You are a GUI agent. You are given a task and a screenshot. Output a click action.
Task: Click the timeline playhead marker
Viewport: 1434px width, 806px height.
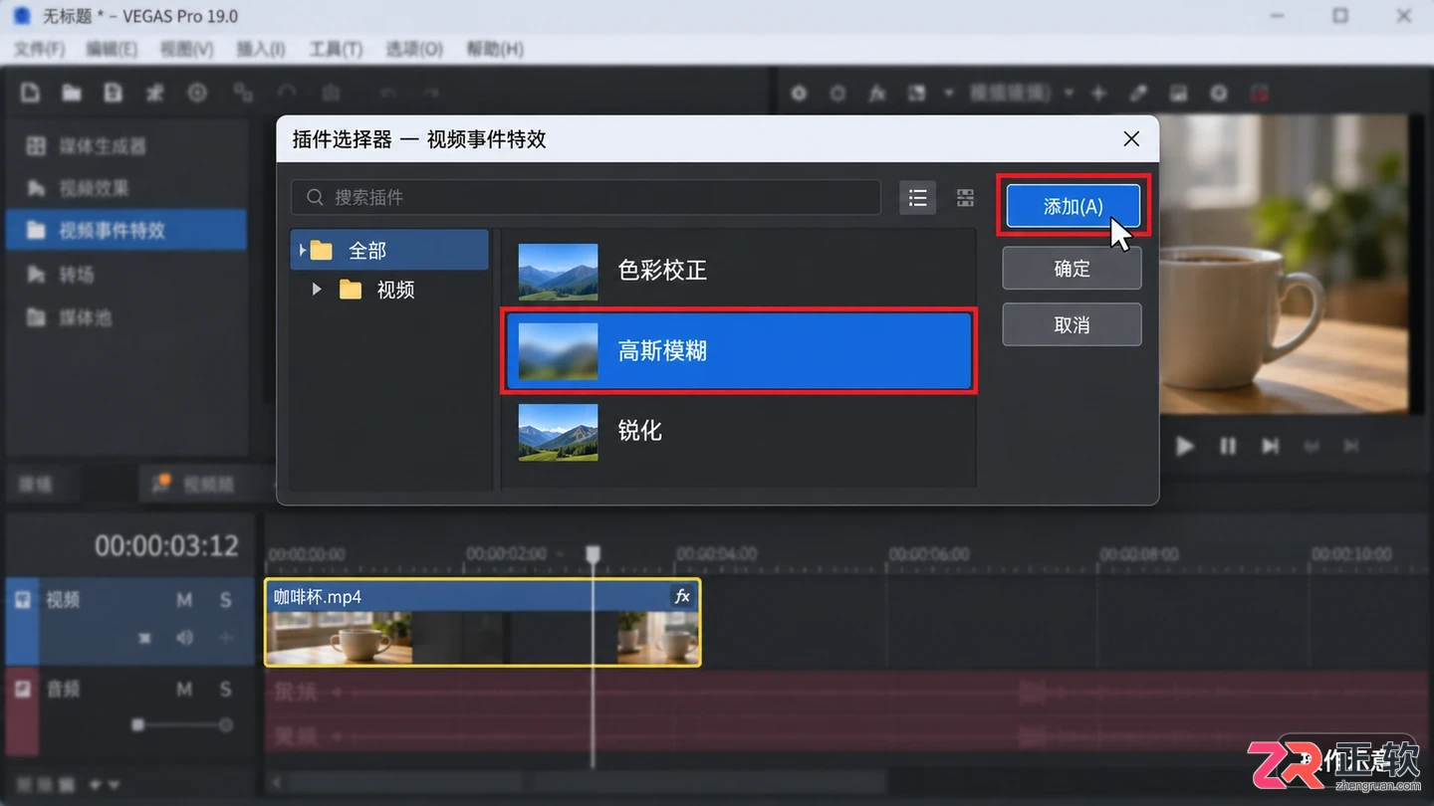tap(593, 553)
